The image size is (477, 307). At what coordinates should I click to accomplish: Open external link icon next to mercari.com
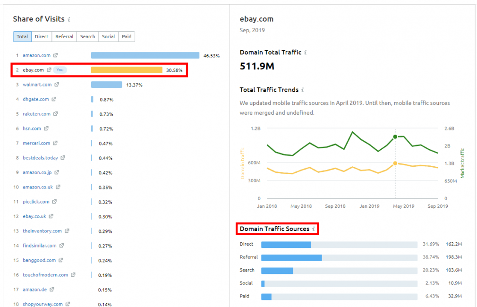55,143
